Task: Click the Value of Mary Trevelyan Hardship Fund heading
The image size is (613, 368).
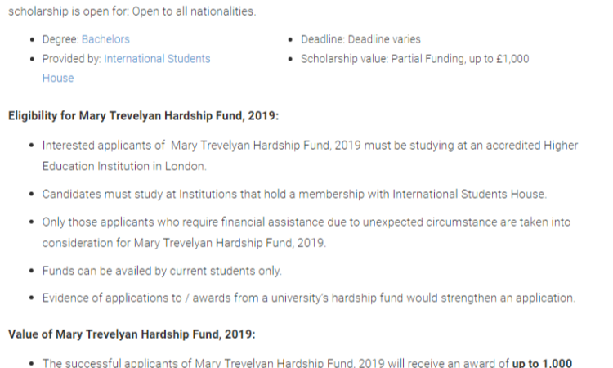Action: pos(132,334)
